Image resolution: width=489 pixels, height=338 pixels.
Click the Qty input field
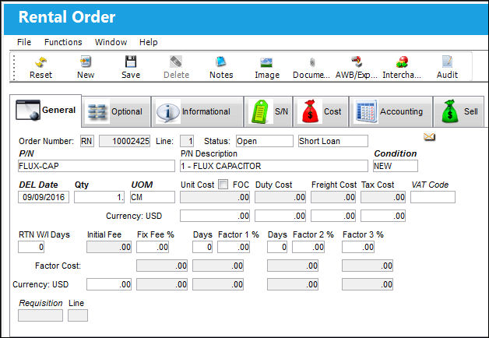pos(99,197)
